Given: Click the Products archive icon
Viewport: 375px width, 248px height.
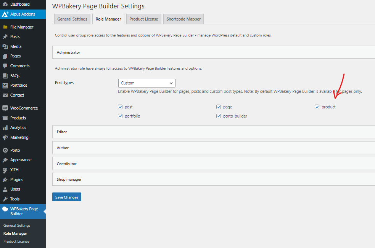Looking at the screenshot, I should click(x=5, y=118).
